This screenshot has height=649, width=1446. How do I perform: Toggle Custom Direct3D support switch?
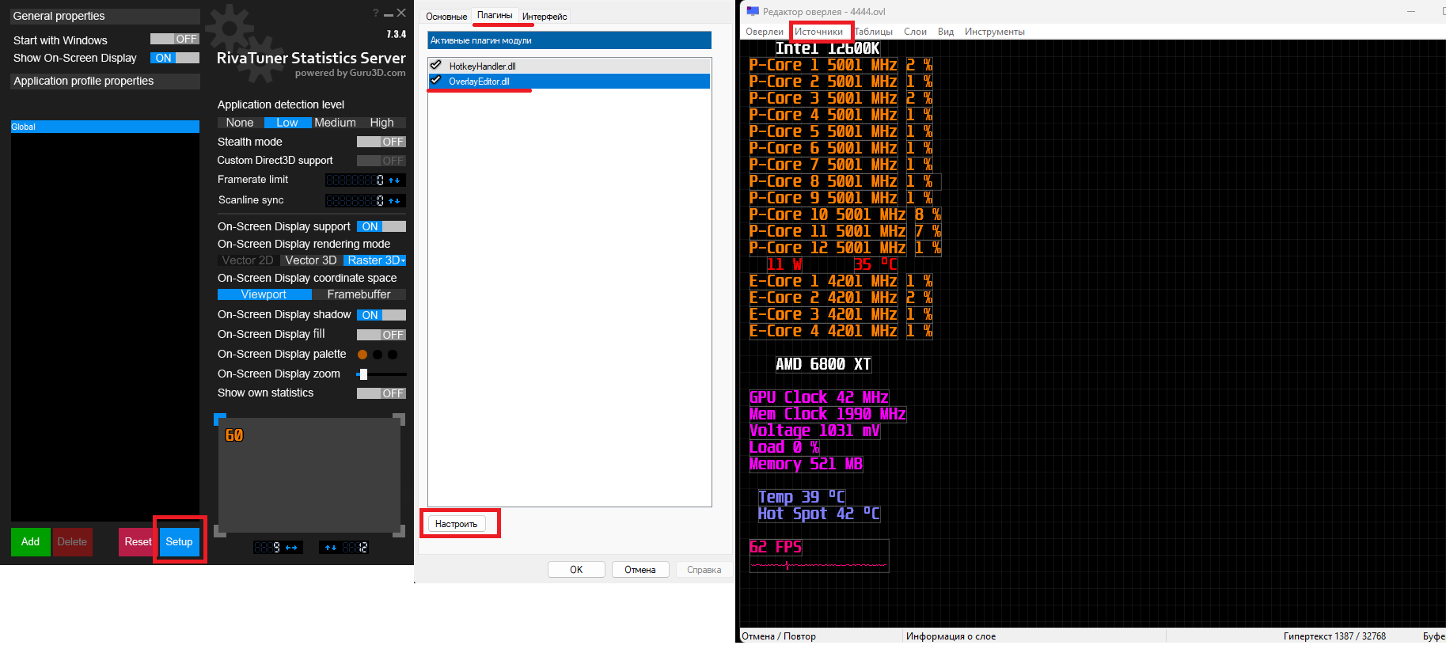point(381,161)
